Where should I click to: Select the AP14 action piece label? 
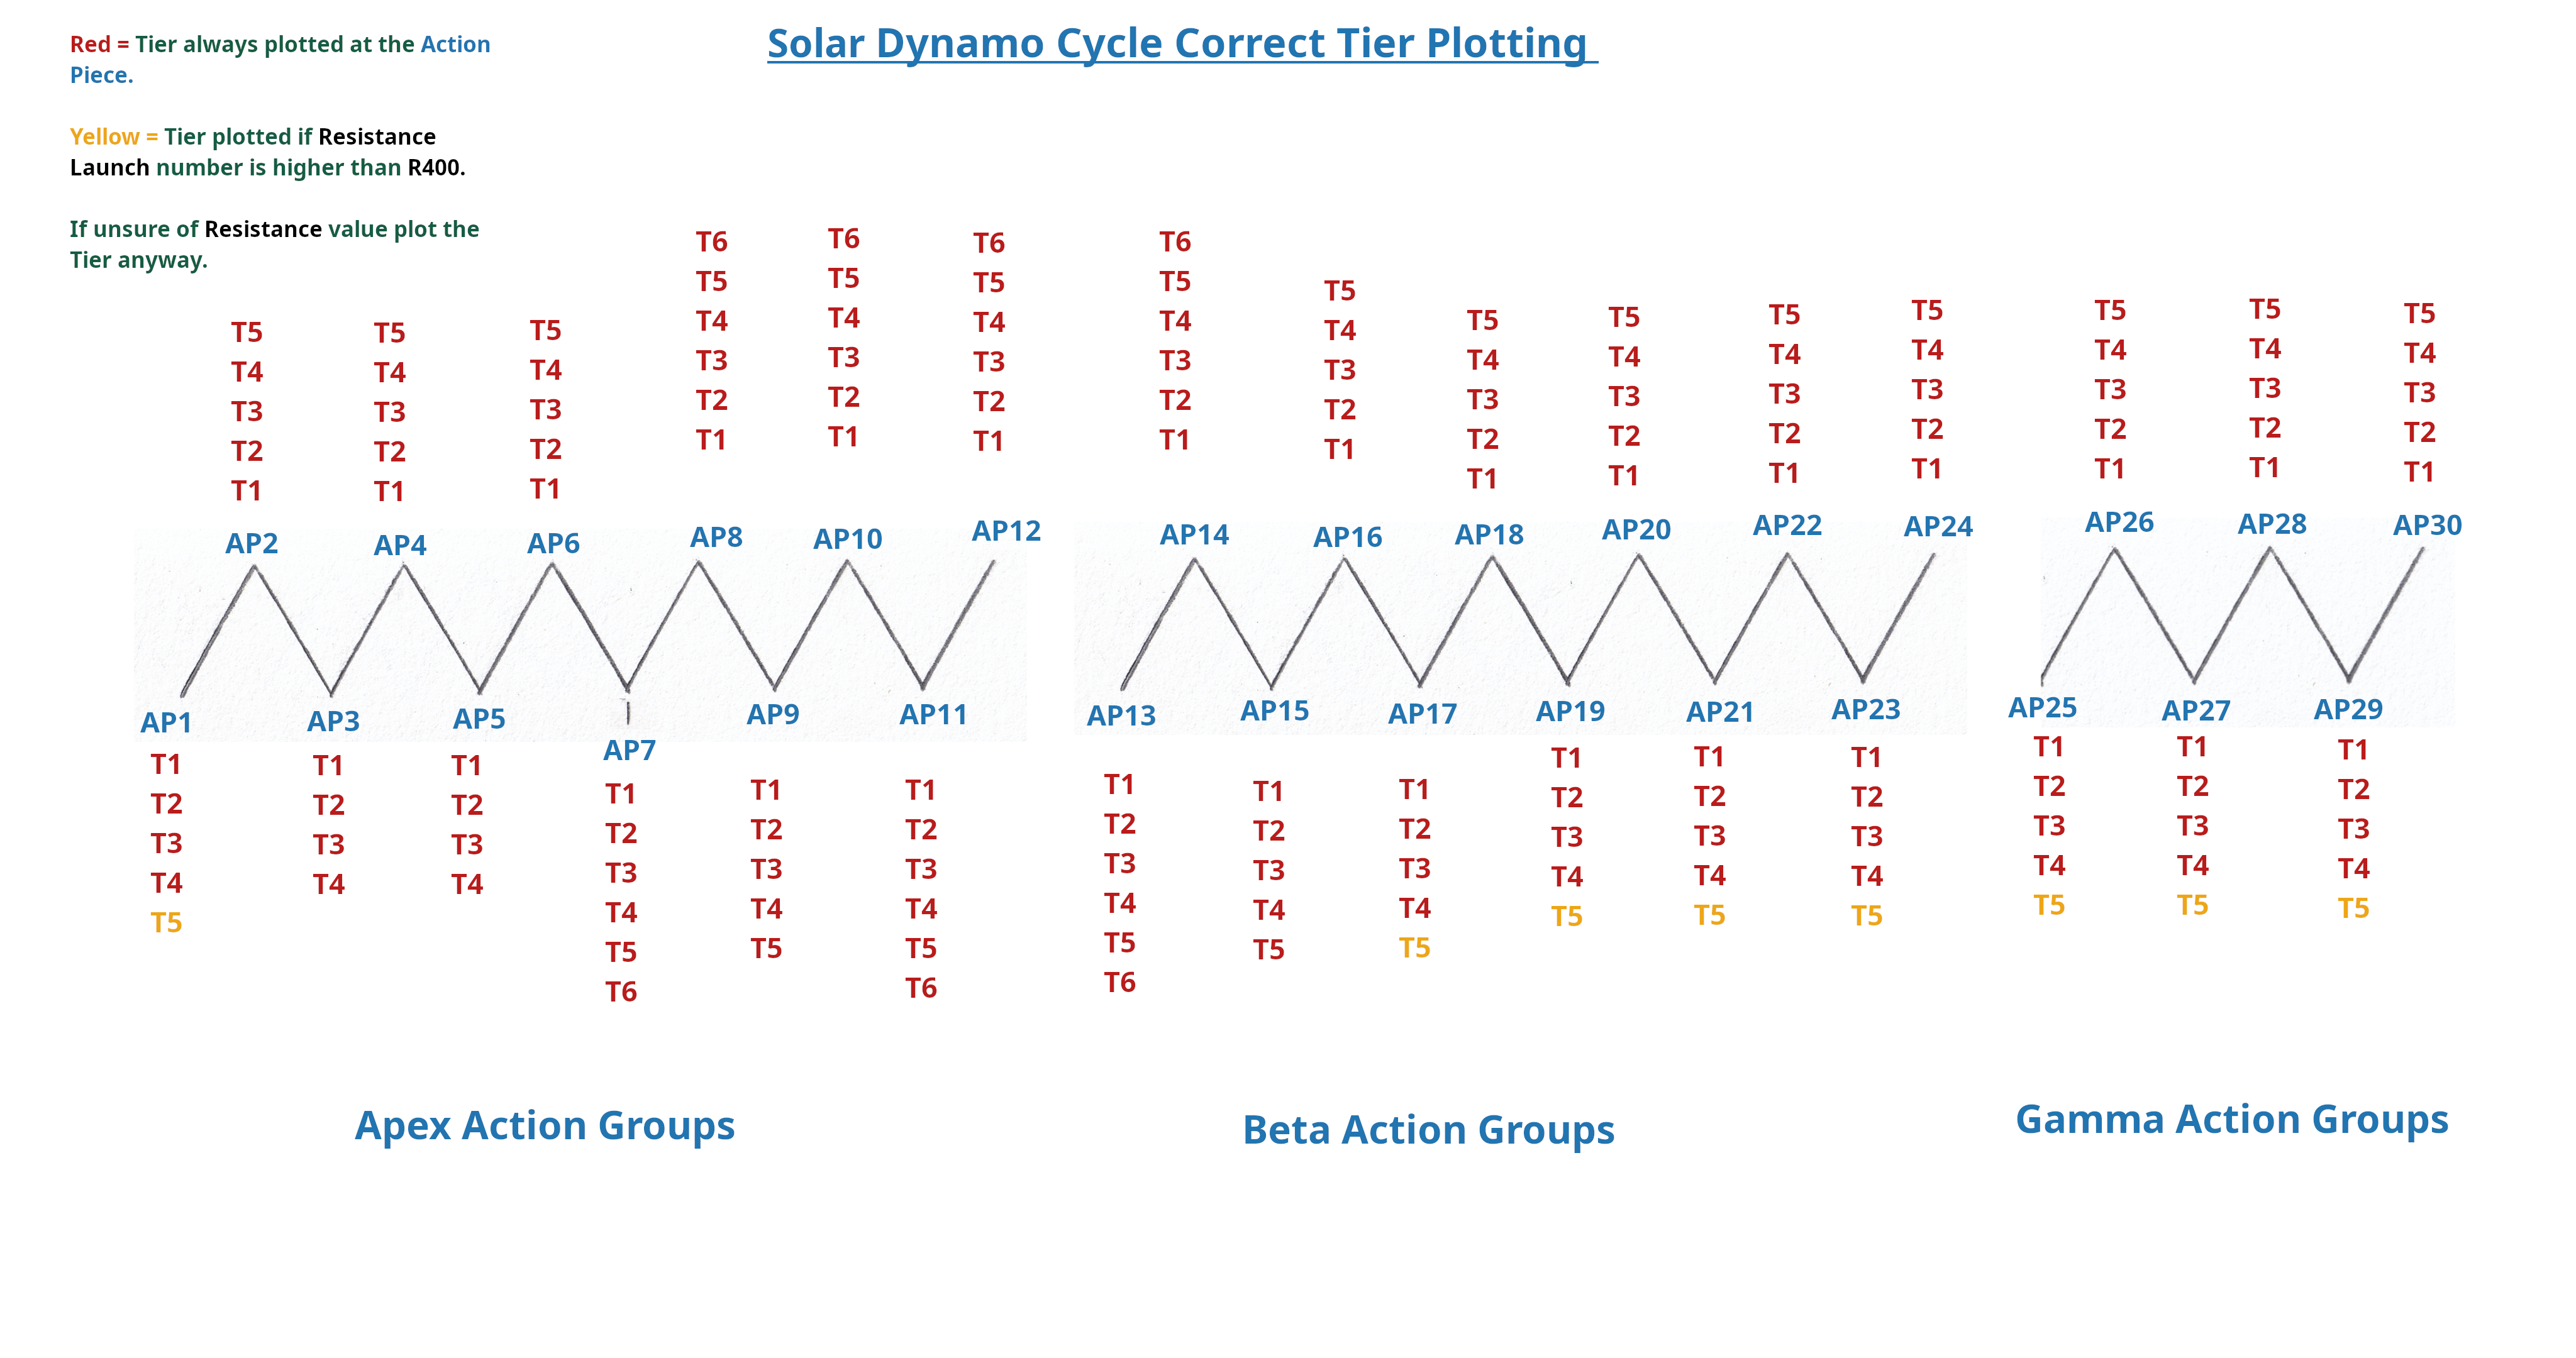(1195, 535)
